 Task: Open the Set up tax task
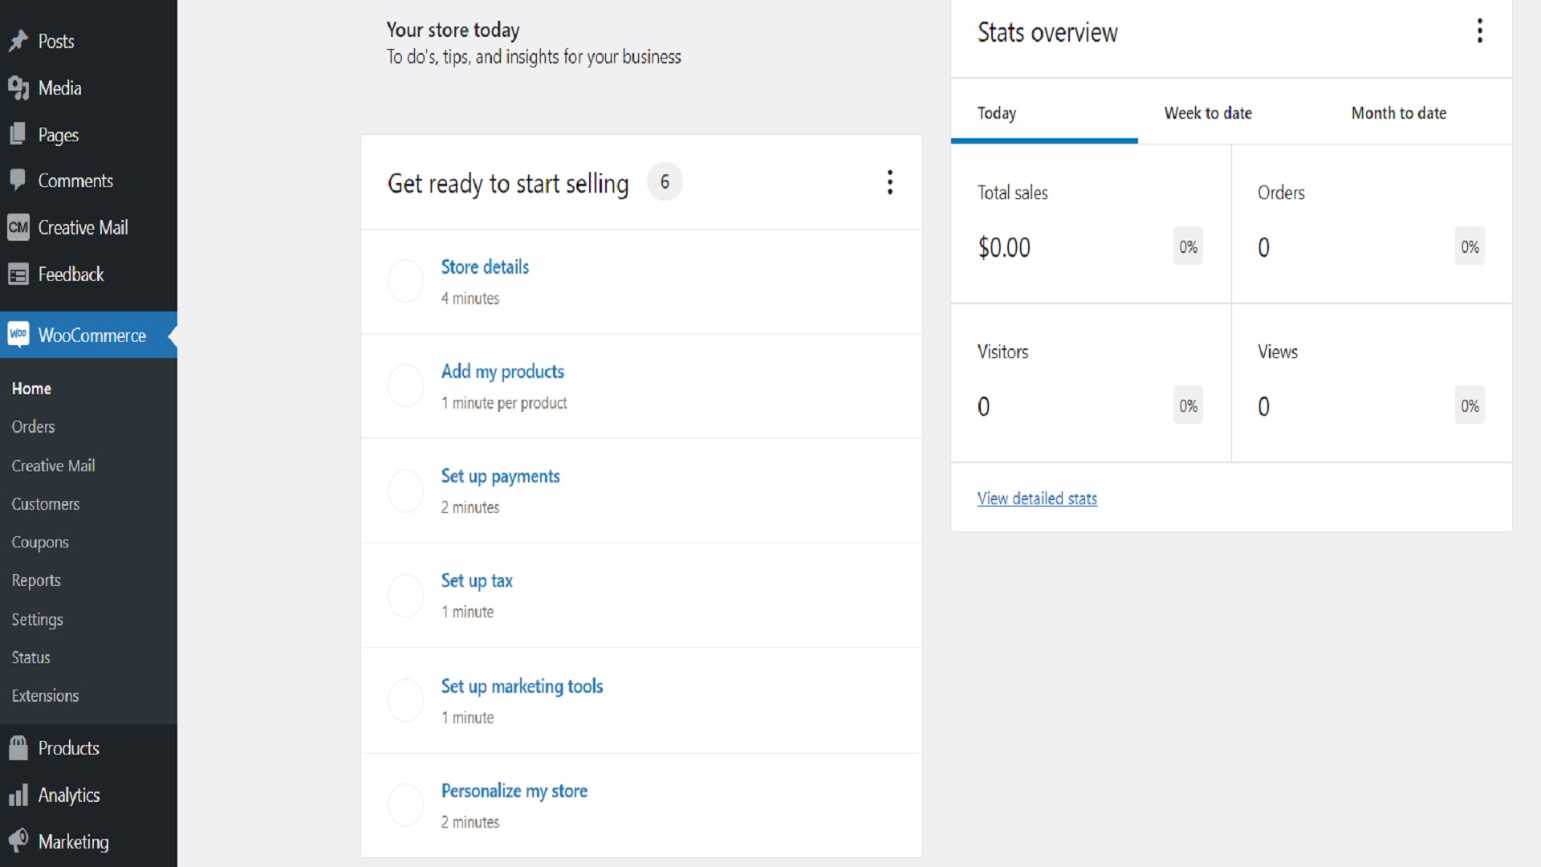click(x=477, y=580)
